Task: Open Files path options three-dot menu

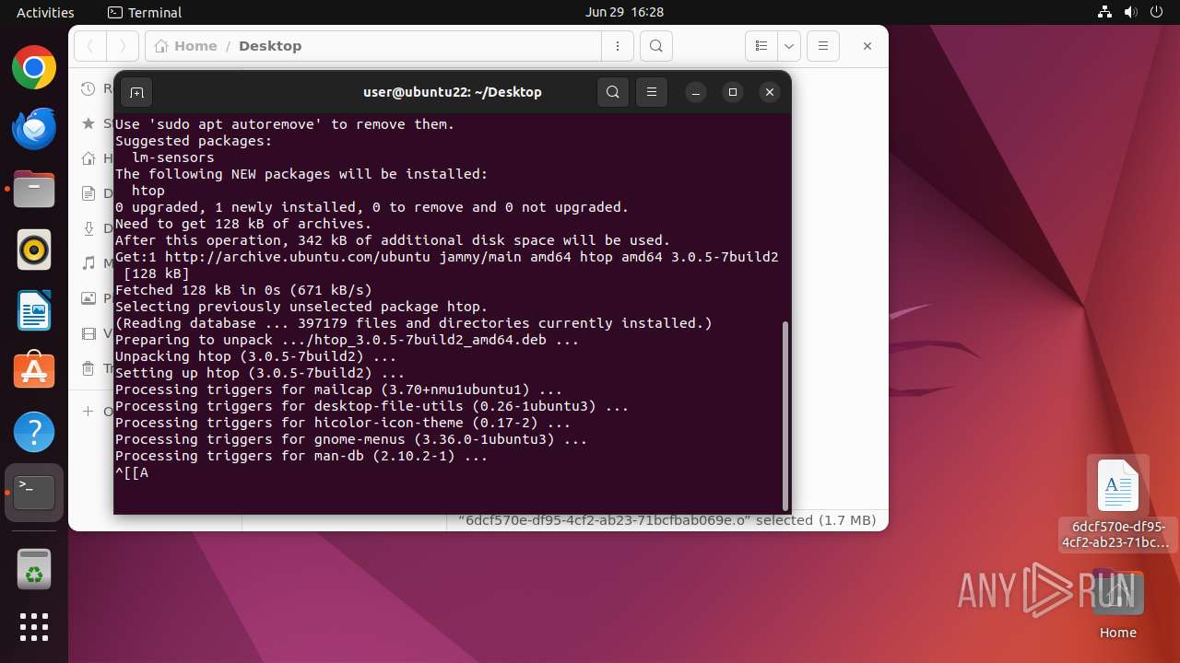Action: 617,46
